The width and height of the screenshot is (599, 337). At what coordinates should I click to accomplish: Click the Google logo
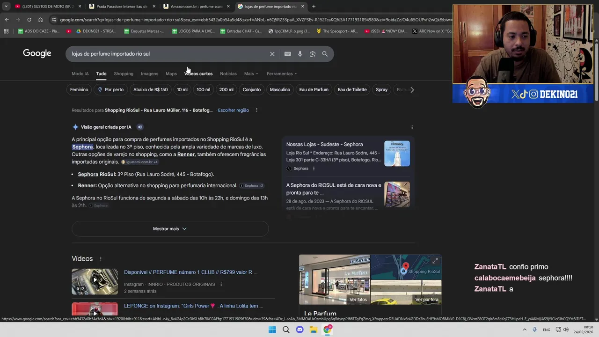pos(37,53)
